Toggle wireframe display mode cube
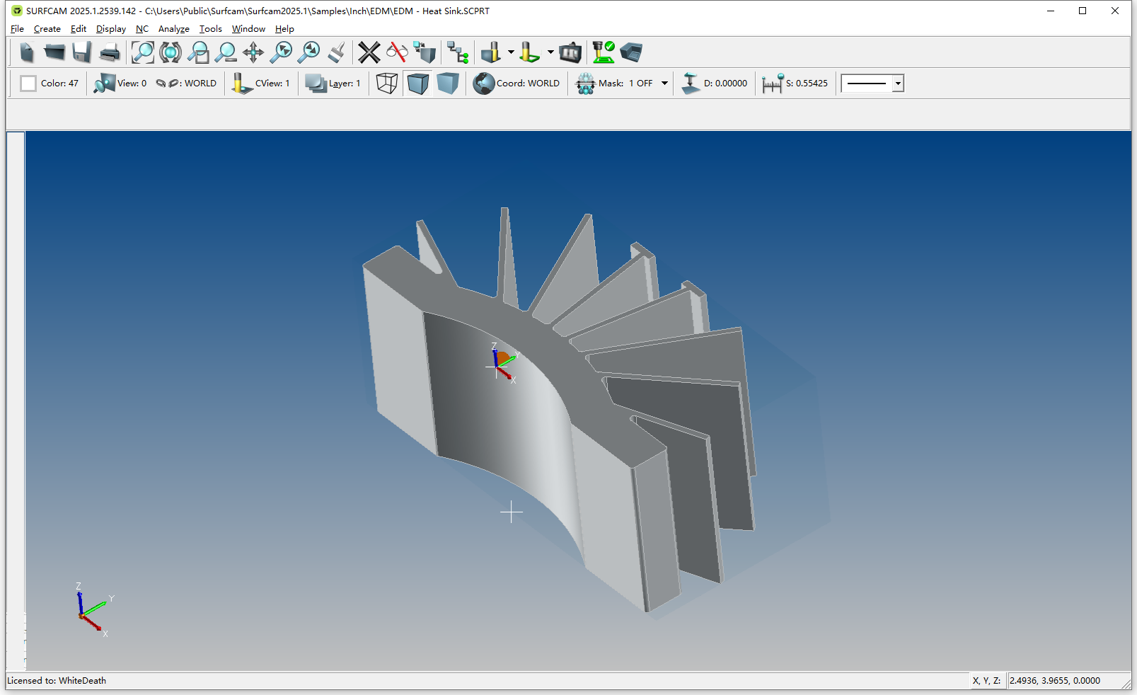This screenshot has height=695, width=1137. click(387, 84)
